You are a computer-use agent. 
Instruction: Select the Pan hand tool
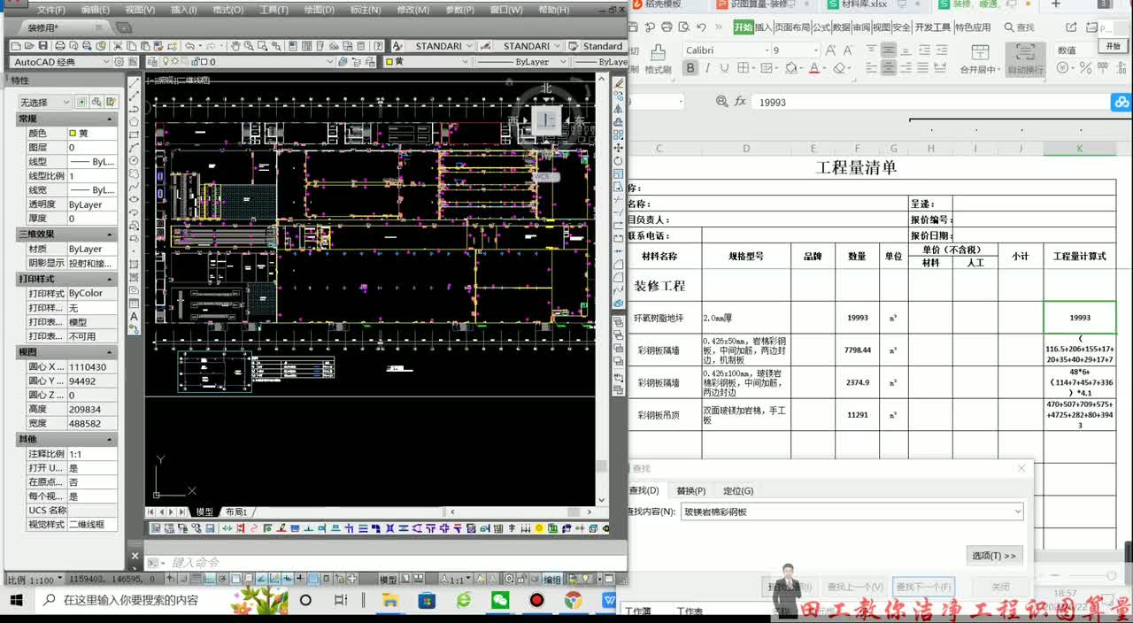click(235, 46)
